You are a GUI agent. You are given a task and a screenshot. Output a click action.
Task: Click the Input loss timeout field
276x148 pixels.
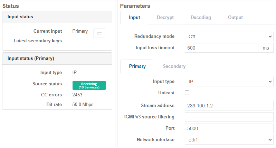coord(221,48)
